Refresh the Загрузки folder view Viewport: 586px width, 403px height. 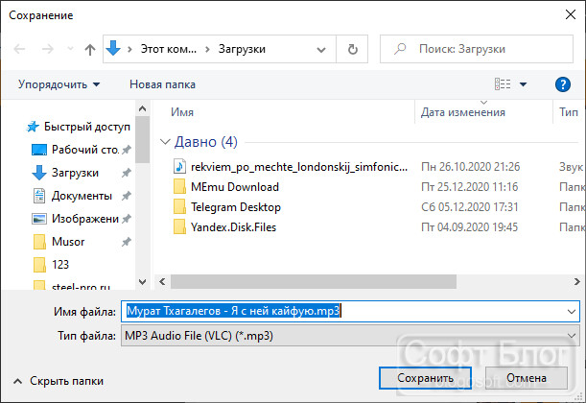[352, 49]
